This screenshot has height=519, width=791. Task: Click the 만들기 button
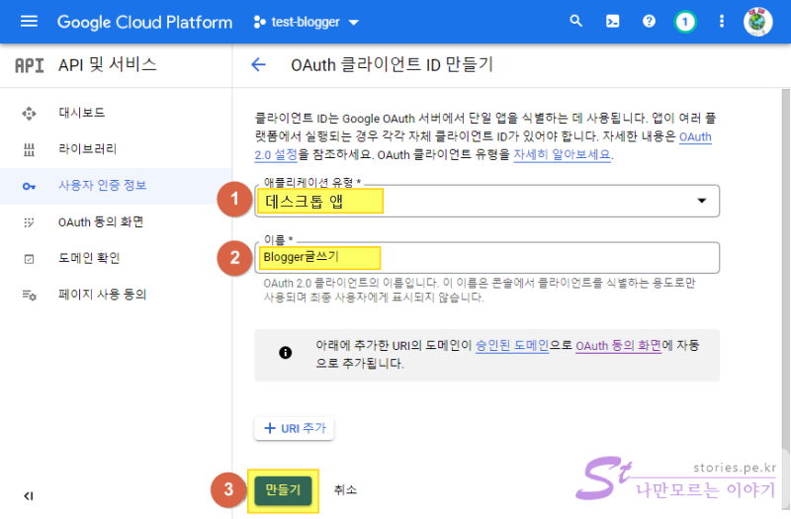(x=283, y=489)
